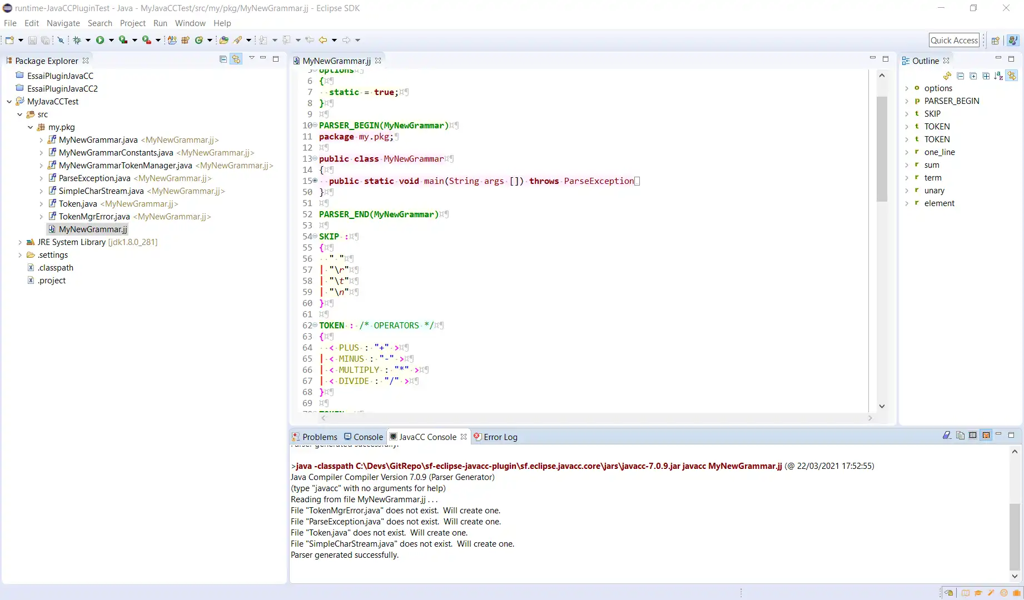
Task: Click Collapse All in Package Explorer
Action: (x=223, y=59)
